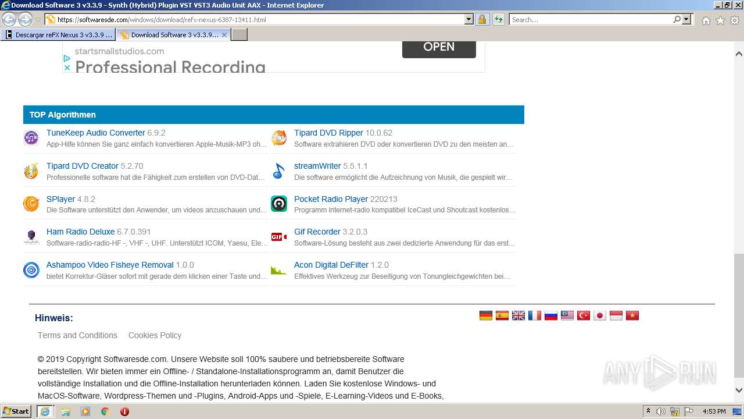
Task: Click the browser Search box
Action: click(591, 19)
